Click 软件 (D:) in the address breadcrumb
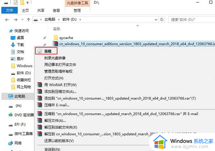The image size is (215, 151). point(69,19)
